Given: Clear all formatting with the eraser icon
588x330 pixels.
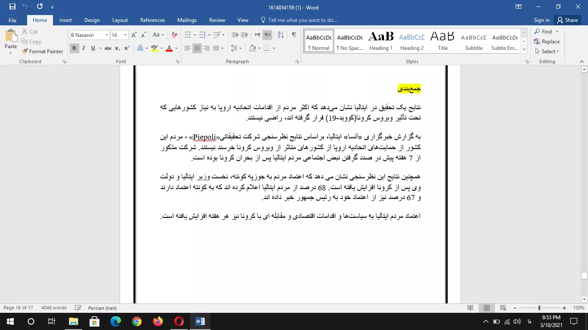Looking at the screenshot, I should coord(174,35).
